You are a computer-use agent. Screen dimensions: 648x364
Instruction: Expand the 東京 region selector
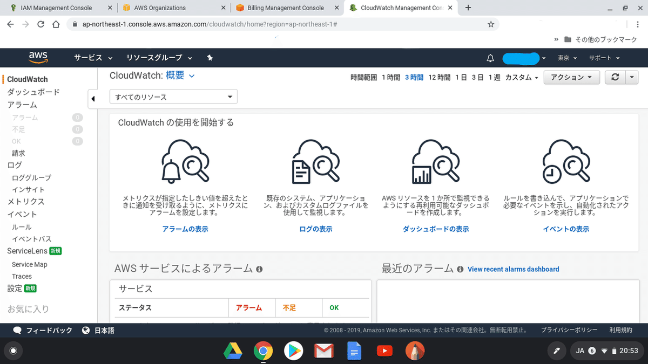coord(567,58)
